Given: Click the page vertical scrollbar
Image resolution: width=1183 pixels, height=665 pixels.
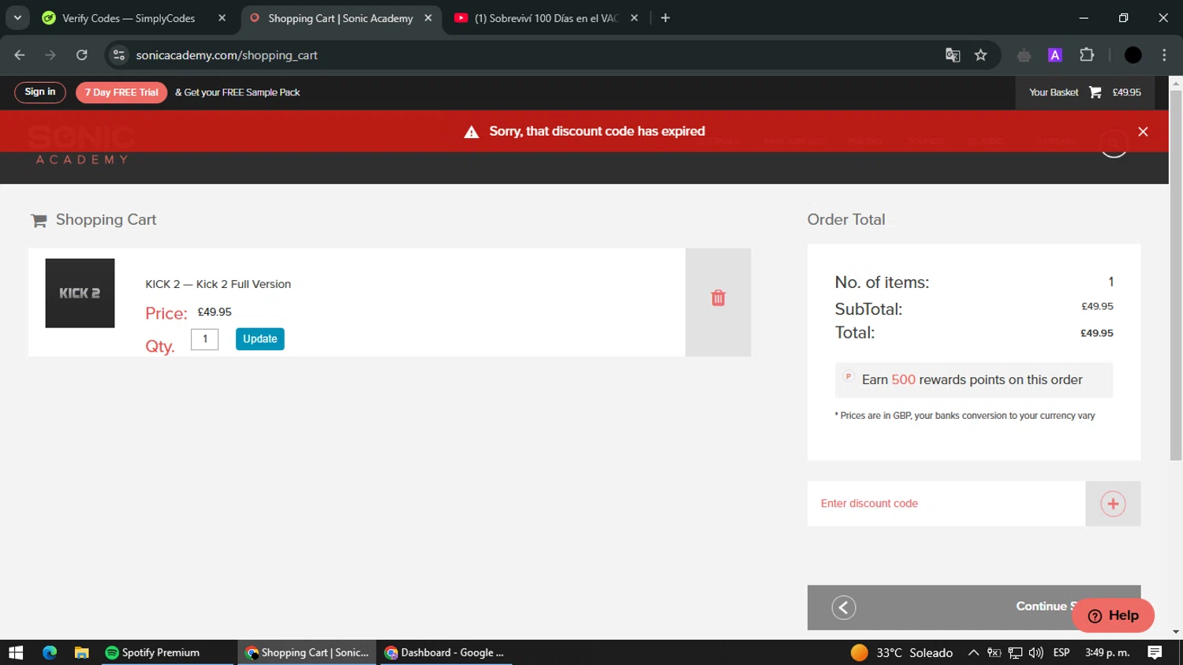Looking at the screenshot, I should [x=1176, y=276].
